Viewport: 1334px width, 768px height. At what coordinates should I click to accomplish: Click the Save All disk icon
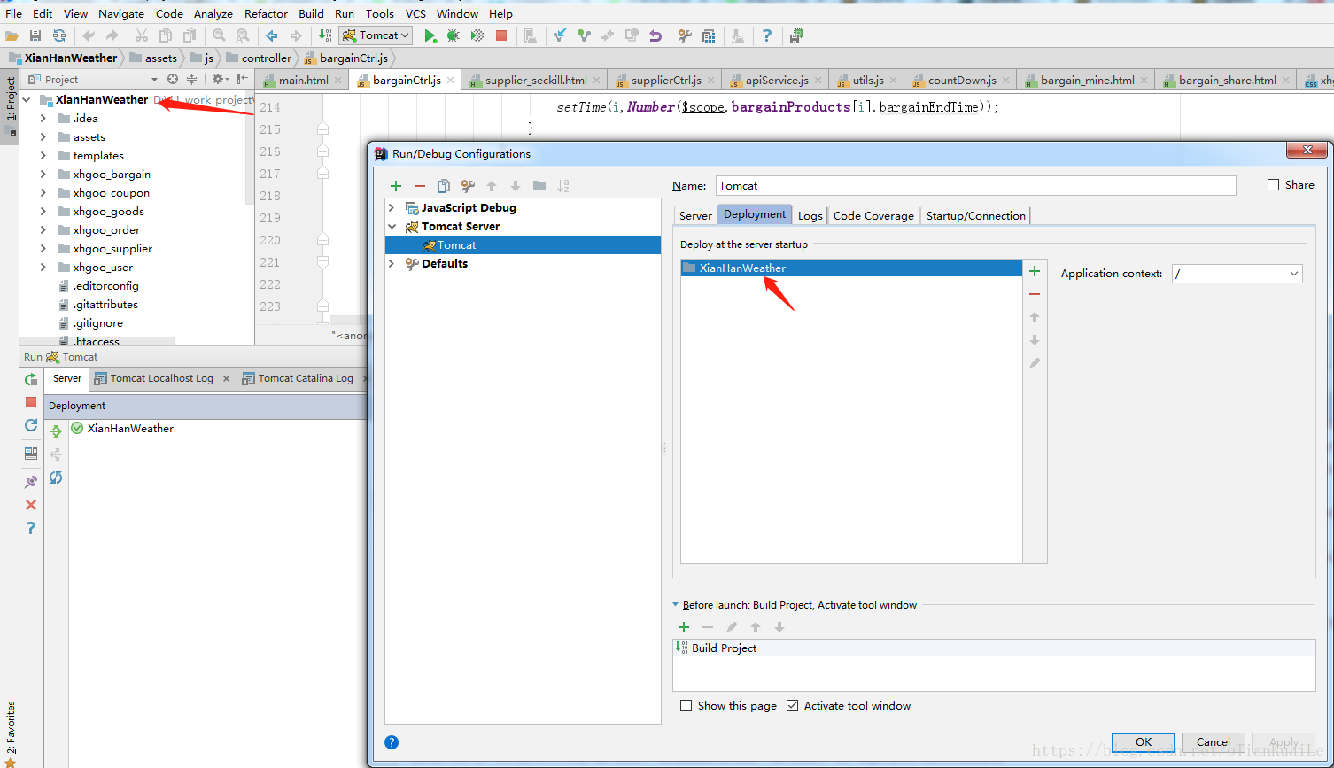(35, 35)
